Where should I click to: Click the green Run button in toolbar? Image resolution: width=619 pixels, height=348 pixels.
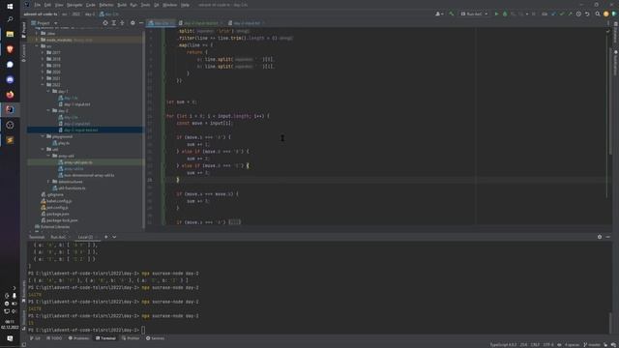click(x=496, y=14)
